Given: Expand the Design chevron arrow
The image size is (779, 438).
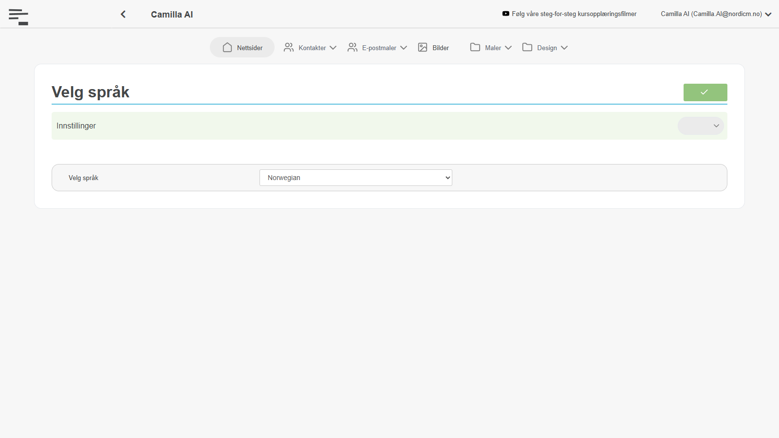Looking at the screenshot, I should point(564,48).
